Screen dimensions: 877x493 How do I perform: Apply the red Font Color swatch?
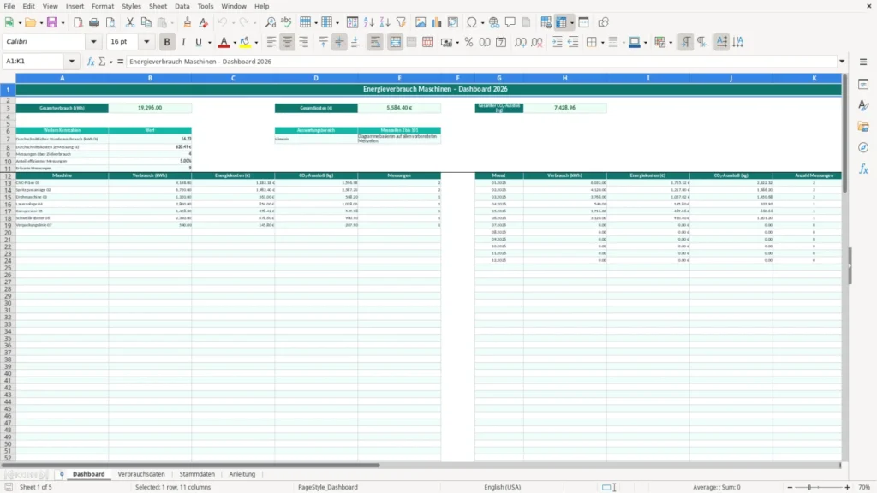[224, 42]
